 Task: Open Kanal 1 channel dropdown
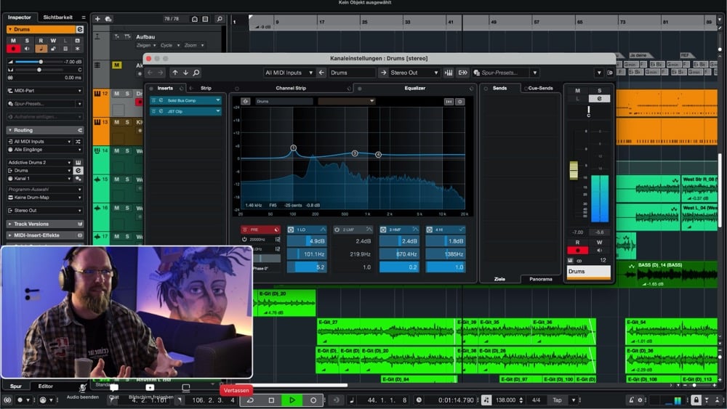click(40, 178)
